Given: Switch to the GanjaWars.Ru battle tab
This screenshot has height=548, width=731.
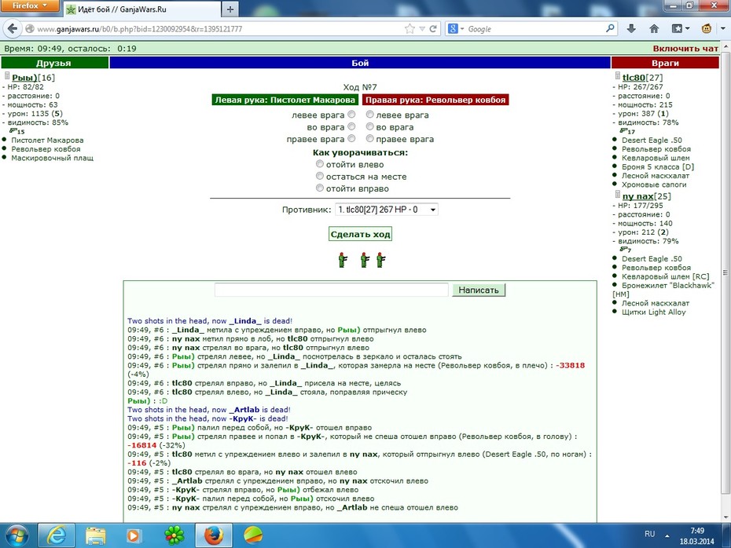Looking at the screenshot, I should click(x=141, y=9).
